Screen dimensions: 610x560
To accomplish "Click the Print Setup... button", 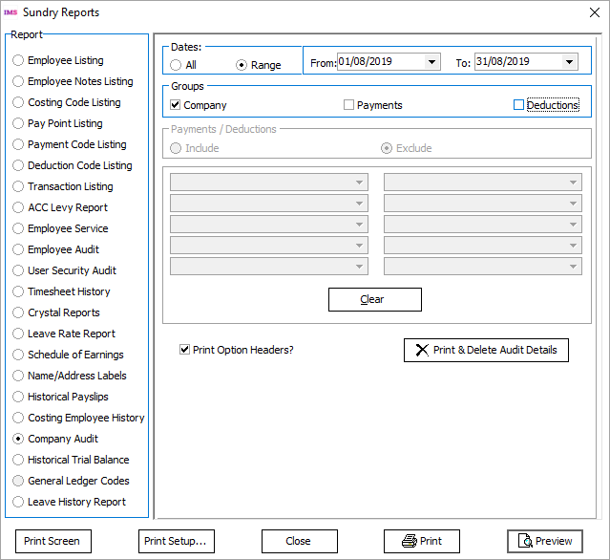I will (176, 541).
